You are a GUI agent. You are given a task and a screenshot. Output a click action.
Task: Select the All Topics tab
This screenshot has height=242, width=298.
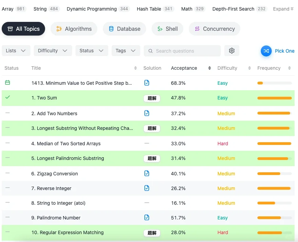[x=23, y=29]
